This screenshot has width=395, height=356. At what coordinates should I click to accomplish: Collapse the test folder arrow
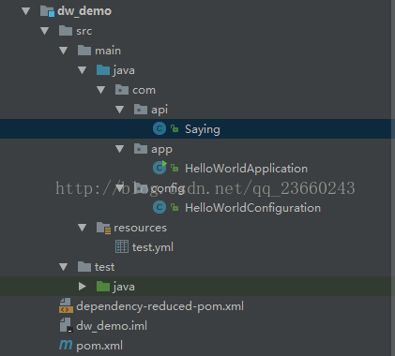pyautogui.click(x=64, y=267)
